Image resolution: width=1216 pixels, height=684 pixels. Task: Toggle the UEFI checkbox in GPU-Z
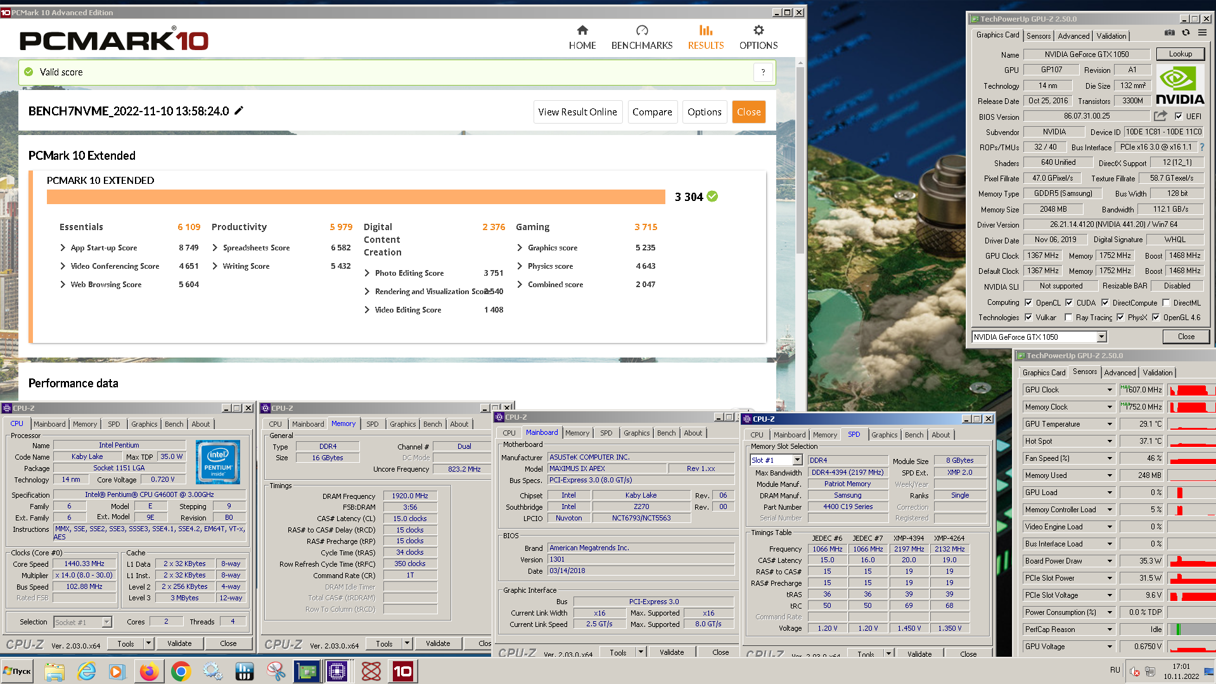pyautogui.click(x=1179, y=116)
